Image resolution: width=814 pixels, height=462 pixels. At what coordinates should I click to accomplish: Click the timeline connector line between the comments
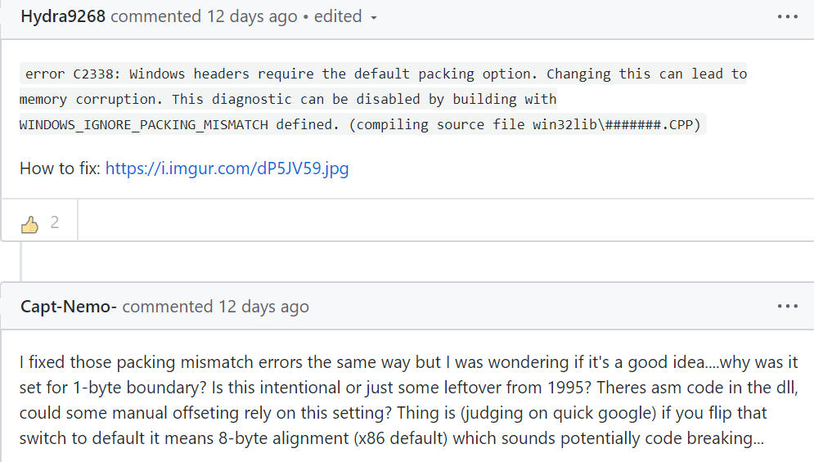[22, 262]
